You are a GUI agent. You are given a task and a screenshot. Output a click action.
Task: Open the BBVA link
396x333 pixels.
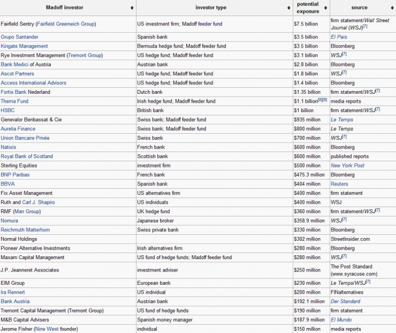(x=8, y=184)
